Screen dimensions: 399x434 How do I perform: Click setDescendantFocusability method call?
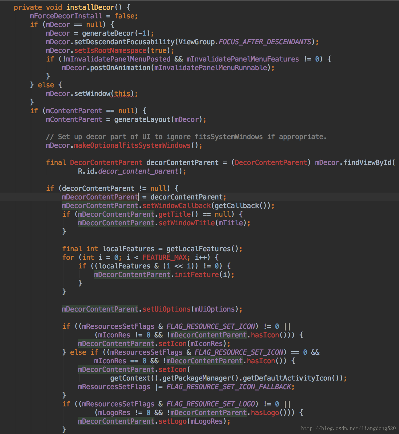point(124,42)
